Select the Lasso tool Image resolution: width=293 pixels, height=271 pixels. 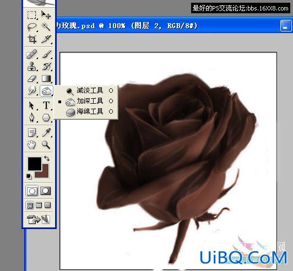pyautogui.click(x=31, y=27)
